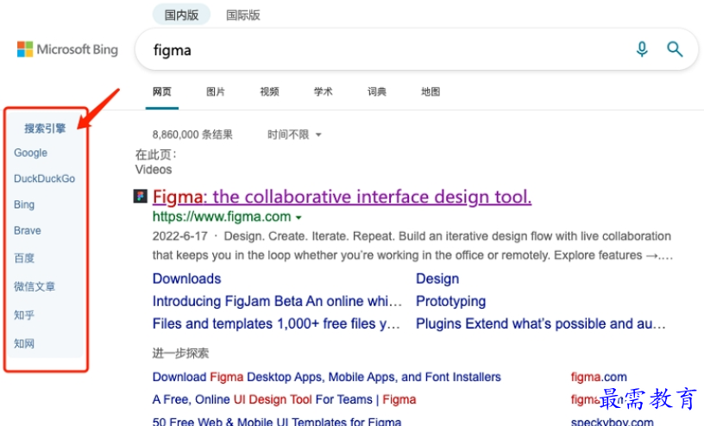Click the Microsoft Bing logo

[x=67, y=49]
